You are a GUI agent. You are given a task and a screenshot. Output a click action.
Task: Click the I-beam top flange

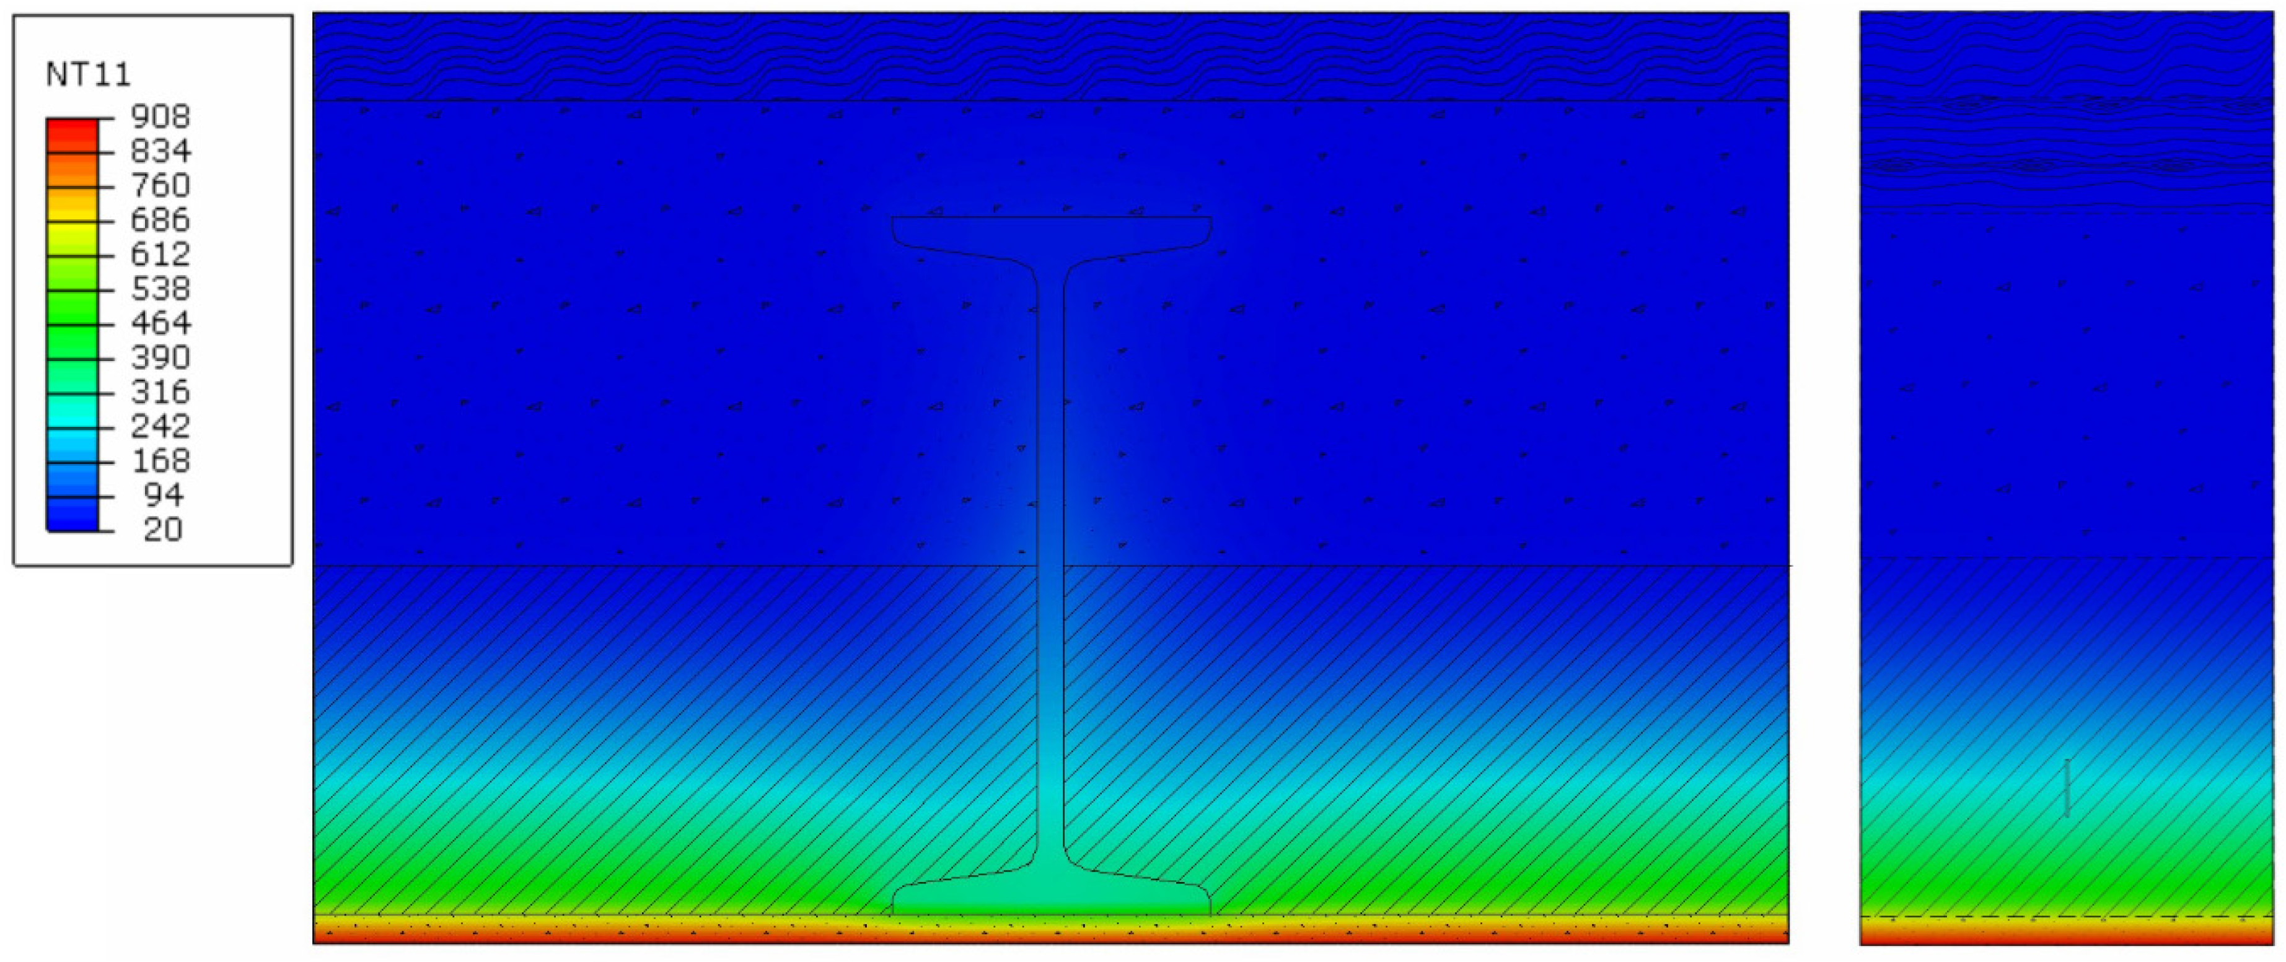click(1051, 232)
